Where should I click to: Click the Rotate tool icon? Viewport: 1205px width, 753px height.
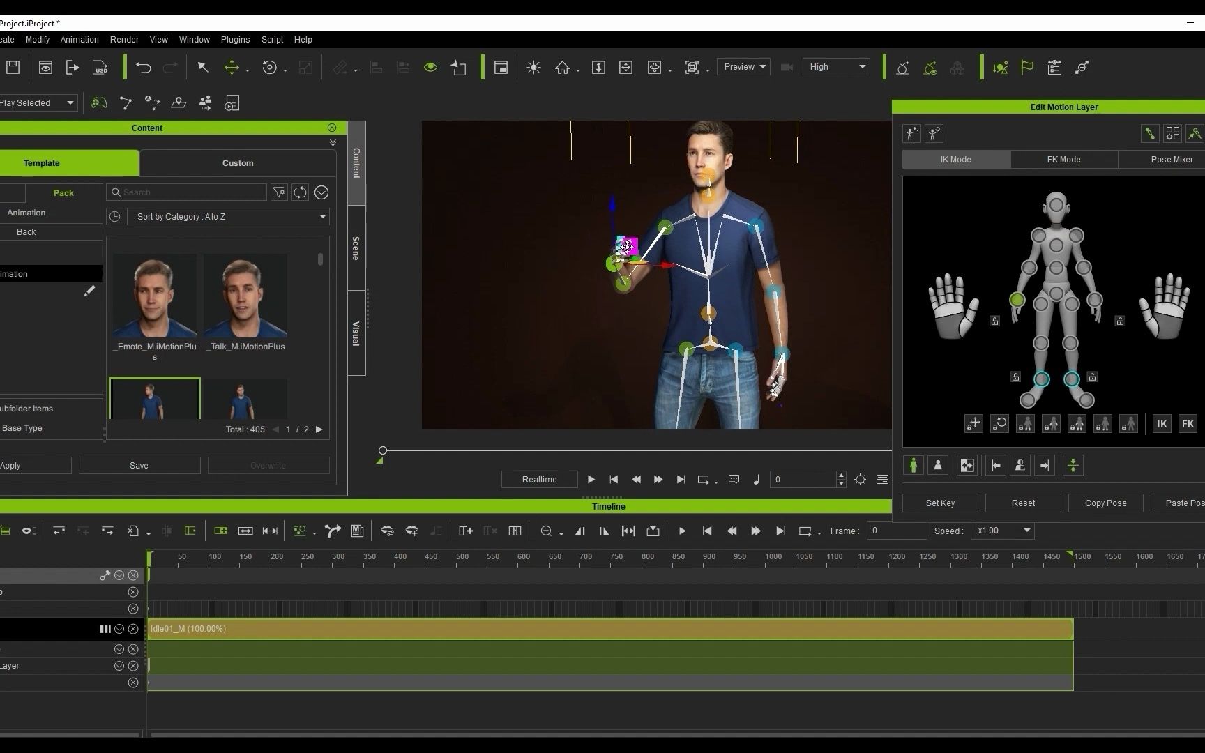point(270,68)
